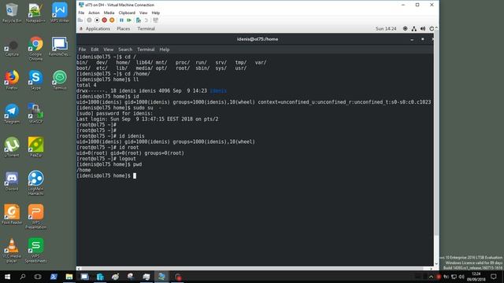504x283 pixels.
Task: Pause the virtual machine
Action: [121, 20]
